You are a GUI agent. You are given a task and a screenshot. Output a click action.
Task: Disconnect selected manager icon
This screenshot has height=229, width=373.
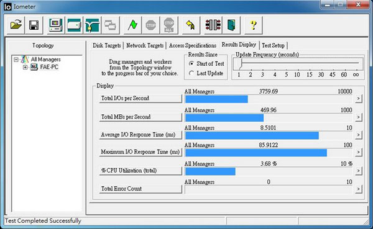pyautogui.click(x=213, y=25)
